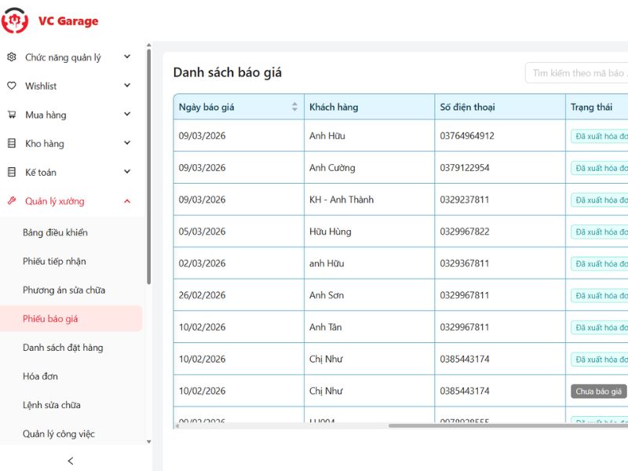
Task: Expand the Mua hàng menu chevron
Action: 127,115
